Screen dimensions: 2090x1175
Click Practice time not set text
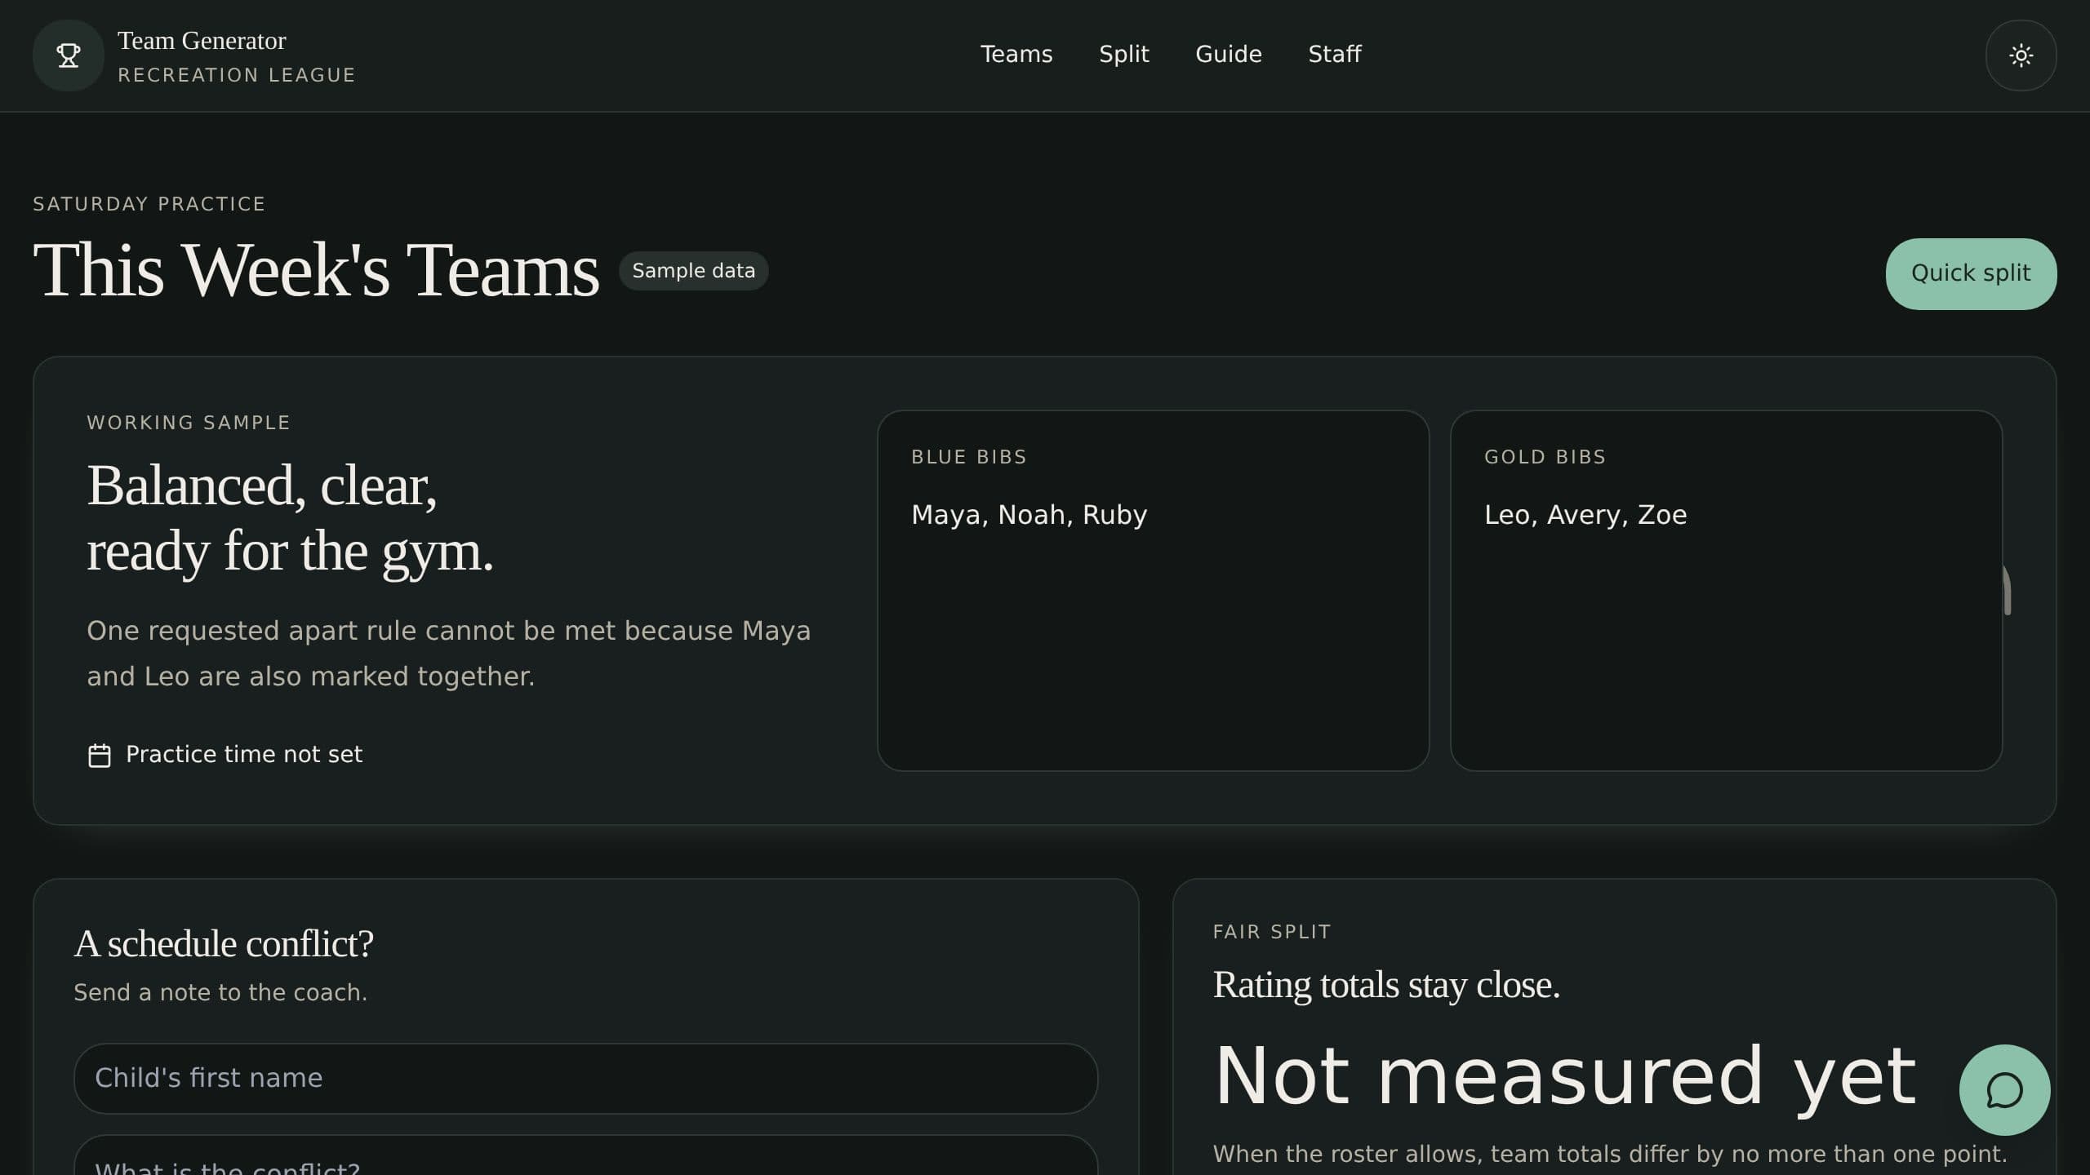click(x=244, y=754)
